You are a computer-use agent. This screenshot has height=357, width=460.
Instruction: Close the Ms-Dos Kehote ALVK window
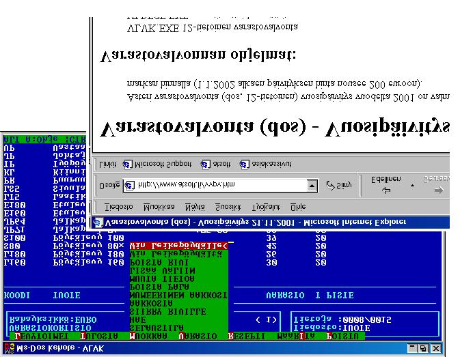(436, 348)
